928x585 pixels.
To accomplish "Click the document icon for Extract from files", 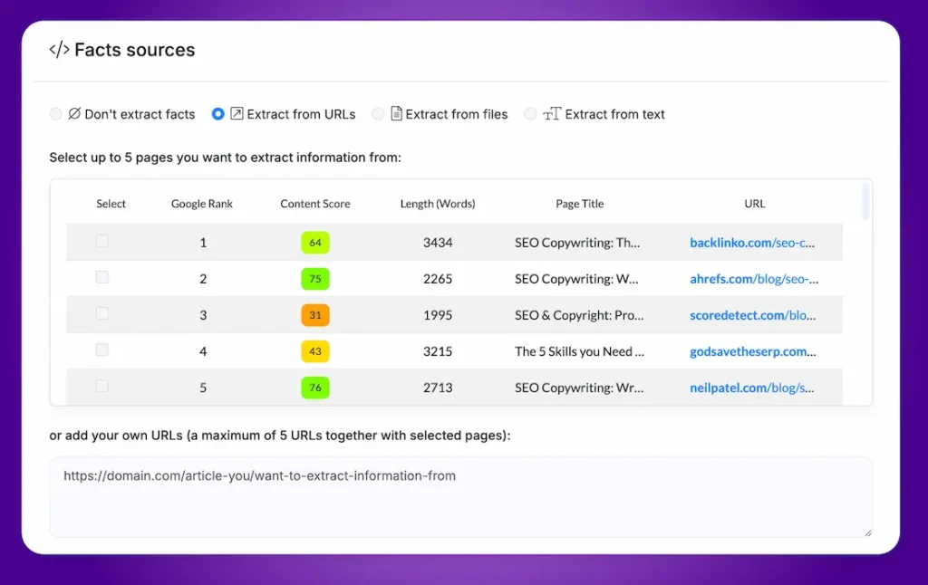I will 395,114.
